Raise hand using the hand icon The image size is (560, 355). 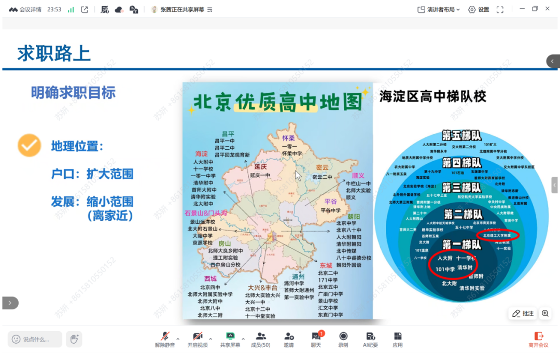pos(74,339)
